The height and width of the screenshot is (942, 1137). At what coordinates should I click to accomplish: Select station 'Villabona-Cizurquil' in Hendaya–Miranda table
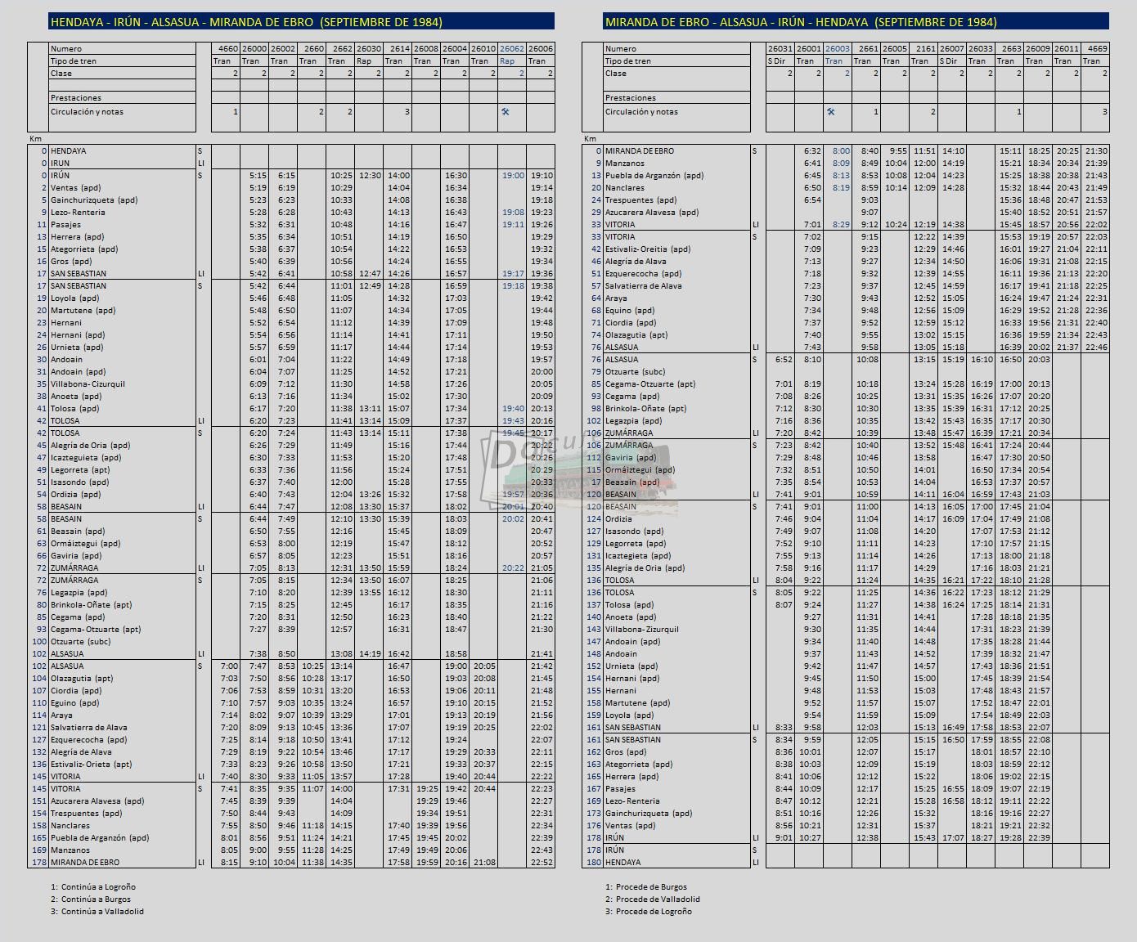point(88,384)
